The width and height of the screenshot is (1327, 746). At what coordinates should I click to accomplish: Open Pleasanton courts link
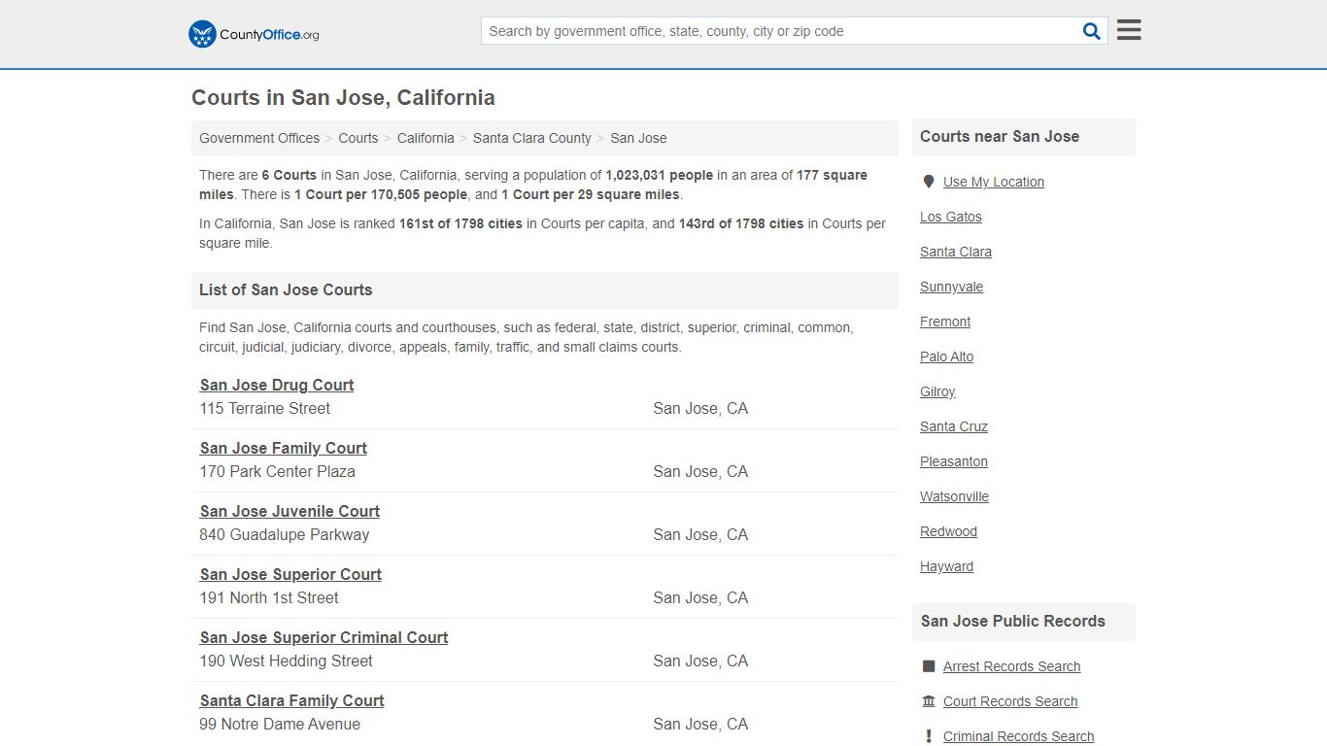coord(954,461)
